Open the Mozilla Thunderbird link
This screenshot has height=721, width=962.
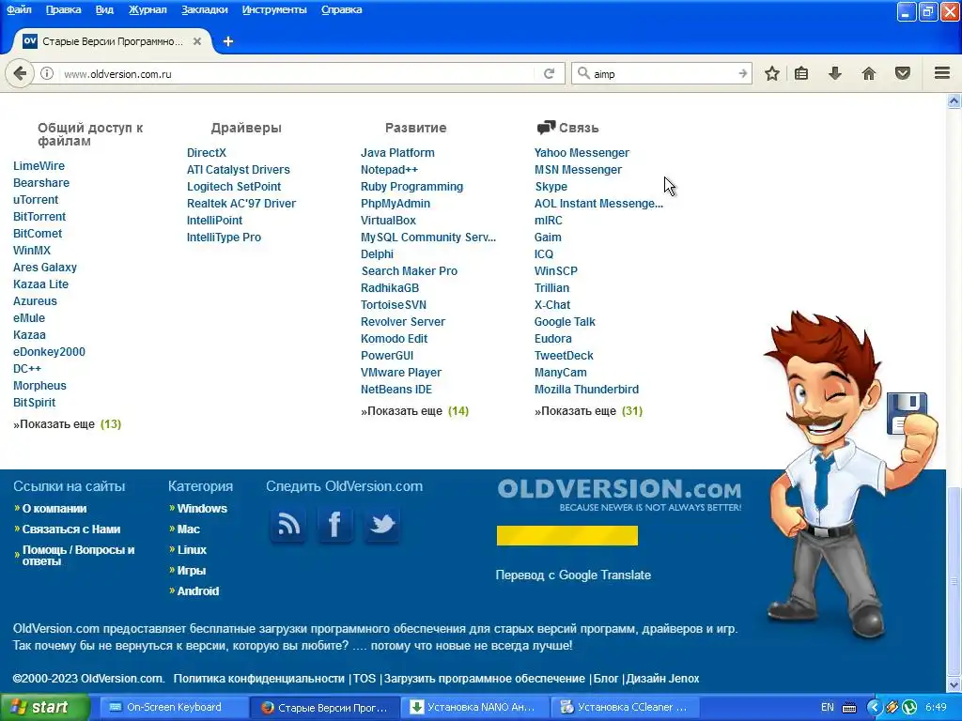point(586,390)
